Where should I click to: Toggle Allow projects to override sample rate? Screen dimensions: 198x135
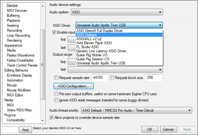51,118
